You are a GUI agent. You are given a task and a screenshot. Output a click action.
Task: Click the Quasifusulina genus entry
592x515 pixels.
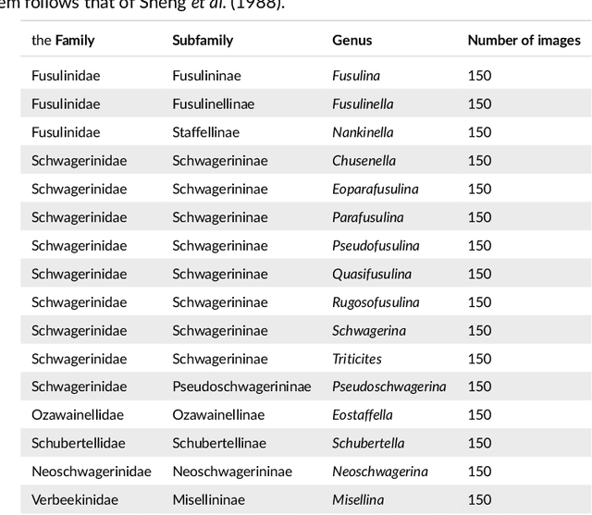pyautogui.click(x=372, y=274)
